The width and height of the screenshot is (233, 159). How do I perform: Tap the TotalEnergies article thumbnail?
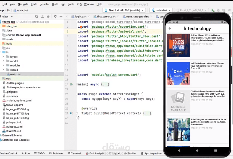pyautogui.click(x=178, y=130)
